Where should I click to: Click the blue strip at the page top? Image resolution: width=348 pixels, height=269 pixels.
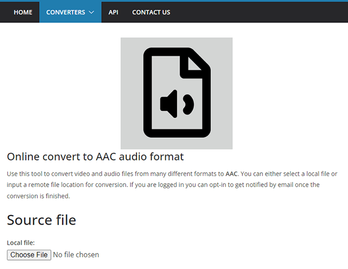pos(174,1)
